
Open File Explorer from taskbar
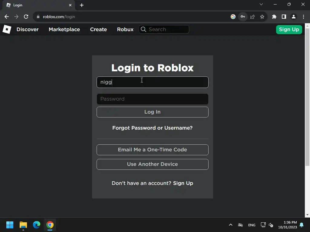pos(23,225)
